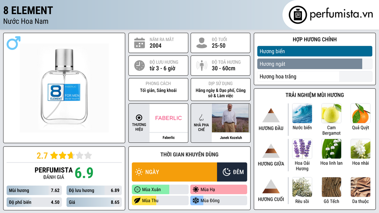
Task: Open the Hoa Oải Hương lavender image
Action: point(302,149)
